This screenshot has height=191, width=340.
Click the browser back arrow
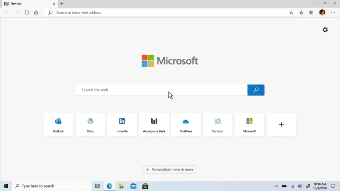point(7,13)
